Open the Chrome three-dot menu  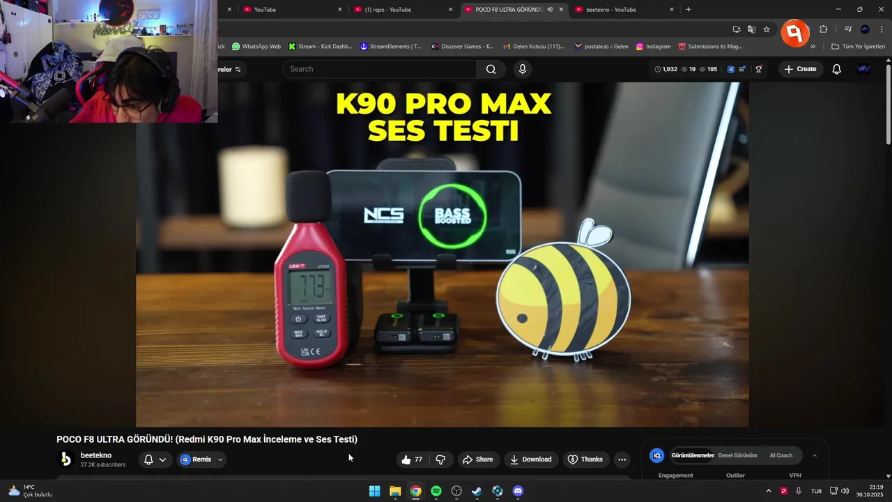tap(882, 29)
